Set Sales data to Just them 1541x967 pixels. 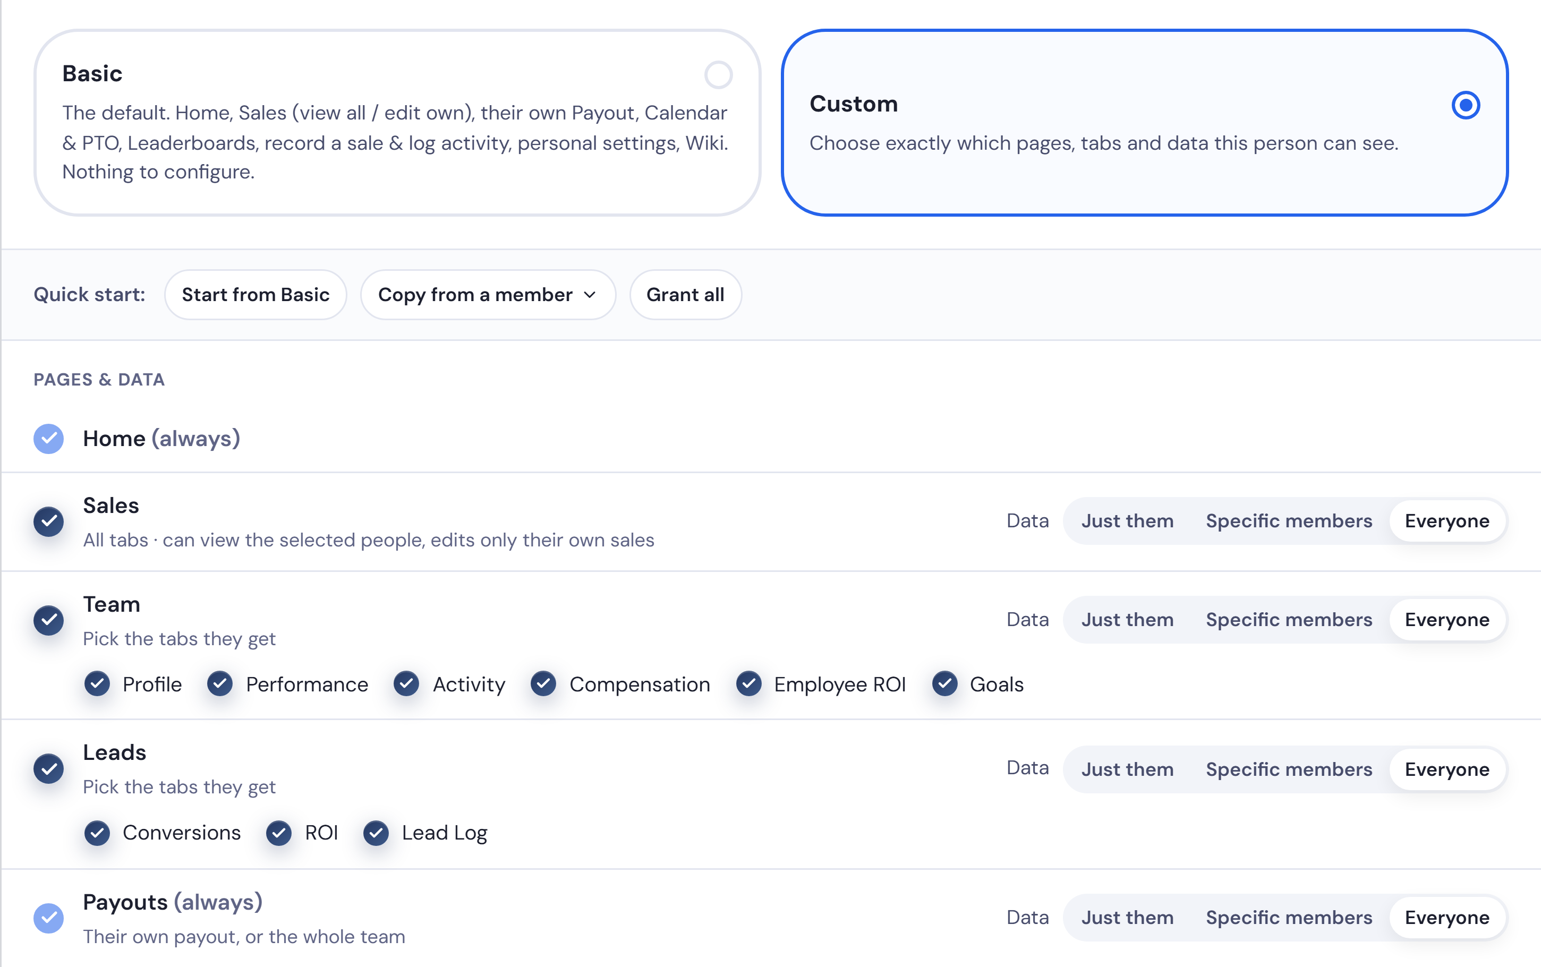[1127, 521]
